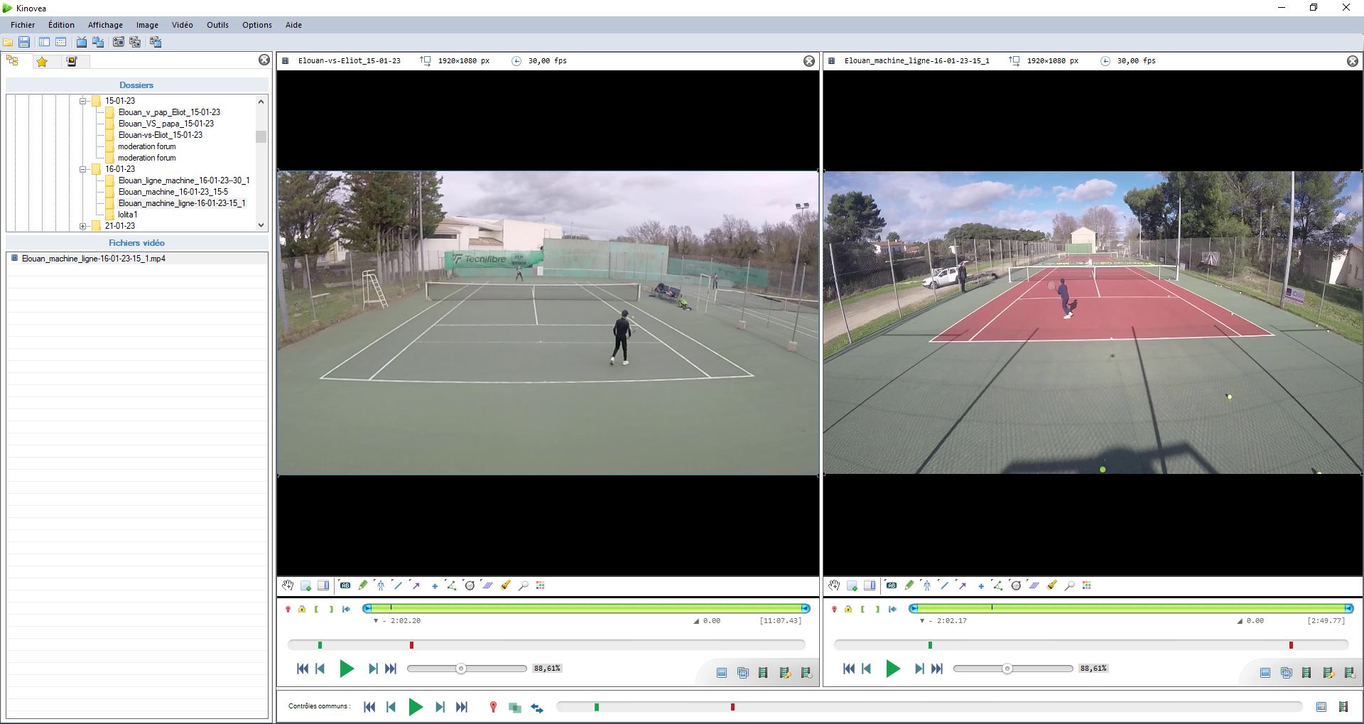Screen dimensions: 1364x724
Task: Play both videos with common controls play button
Action: [416, 707]
